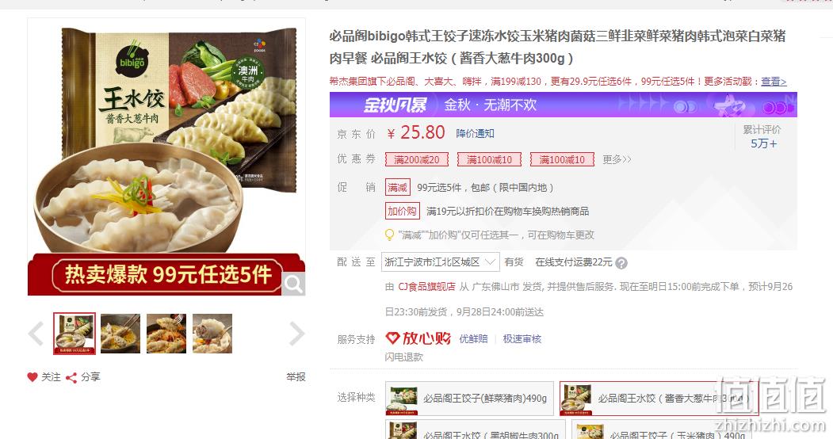Viewport: 833px width, 439px height.
Task: Open the CJ食品旗舰店 store link
Action: 426,287
